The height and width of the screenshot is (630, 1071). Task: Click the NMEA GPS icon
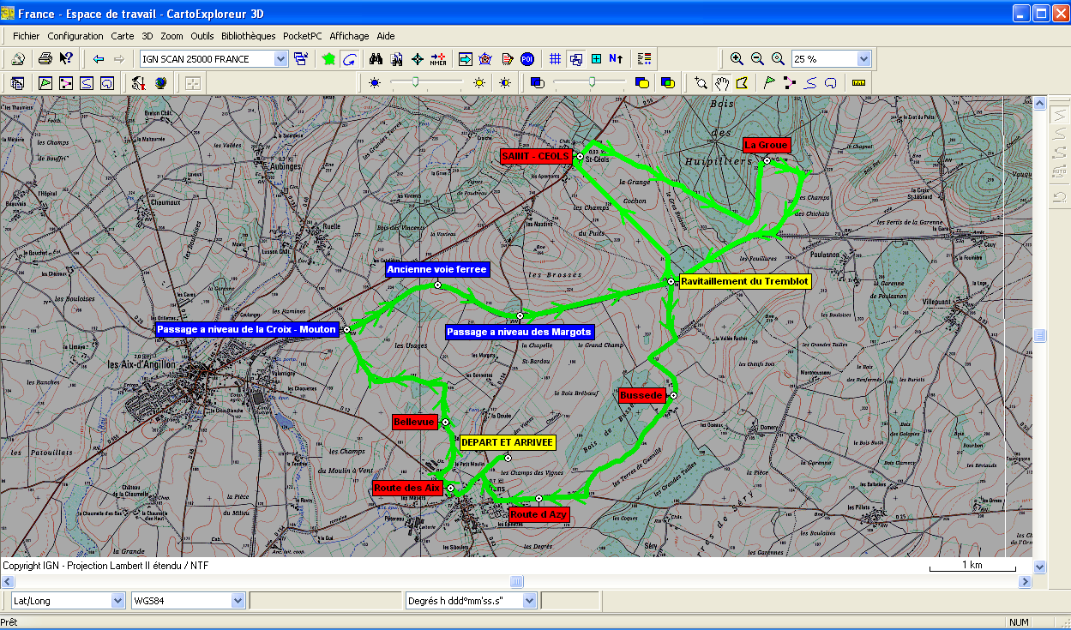click(x=438, y=59)
